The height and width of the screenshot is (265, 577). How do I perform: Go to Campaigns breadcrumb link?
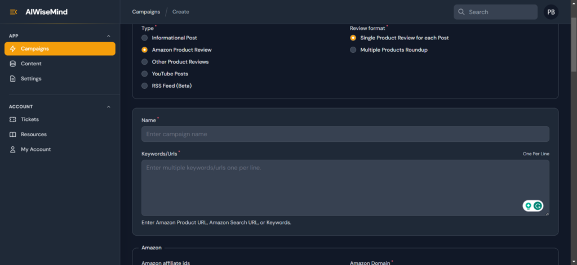click(x=146, y=12)
